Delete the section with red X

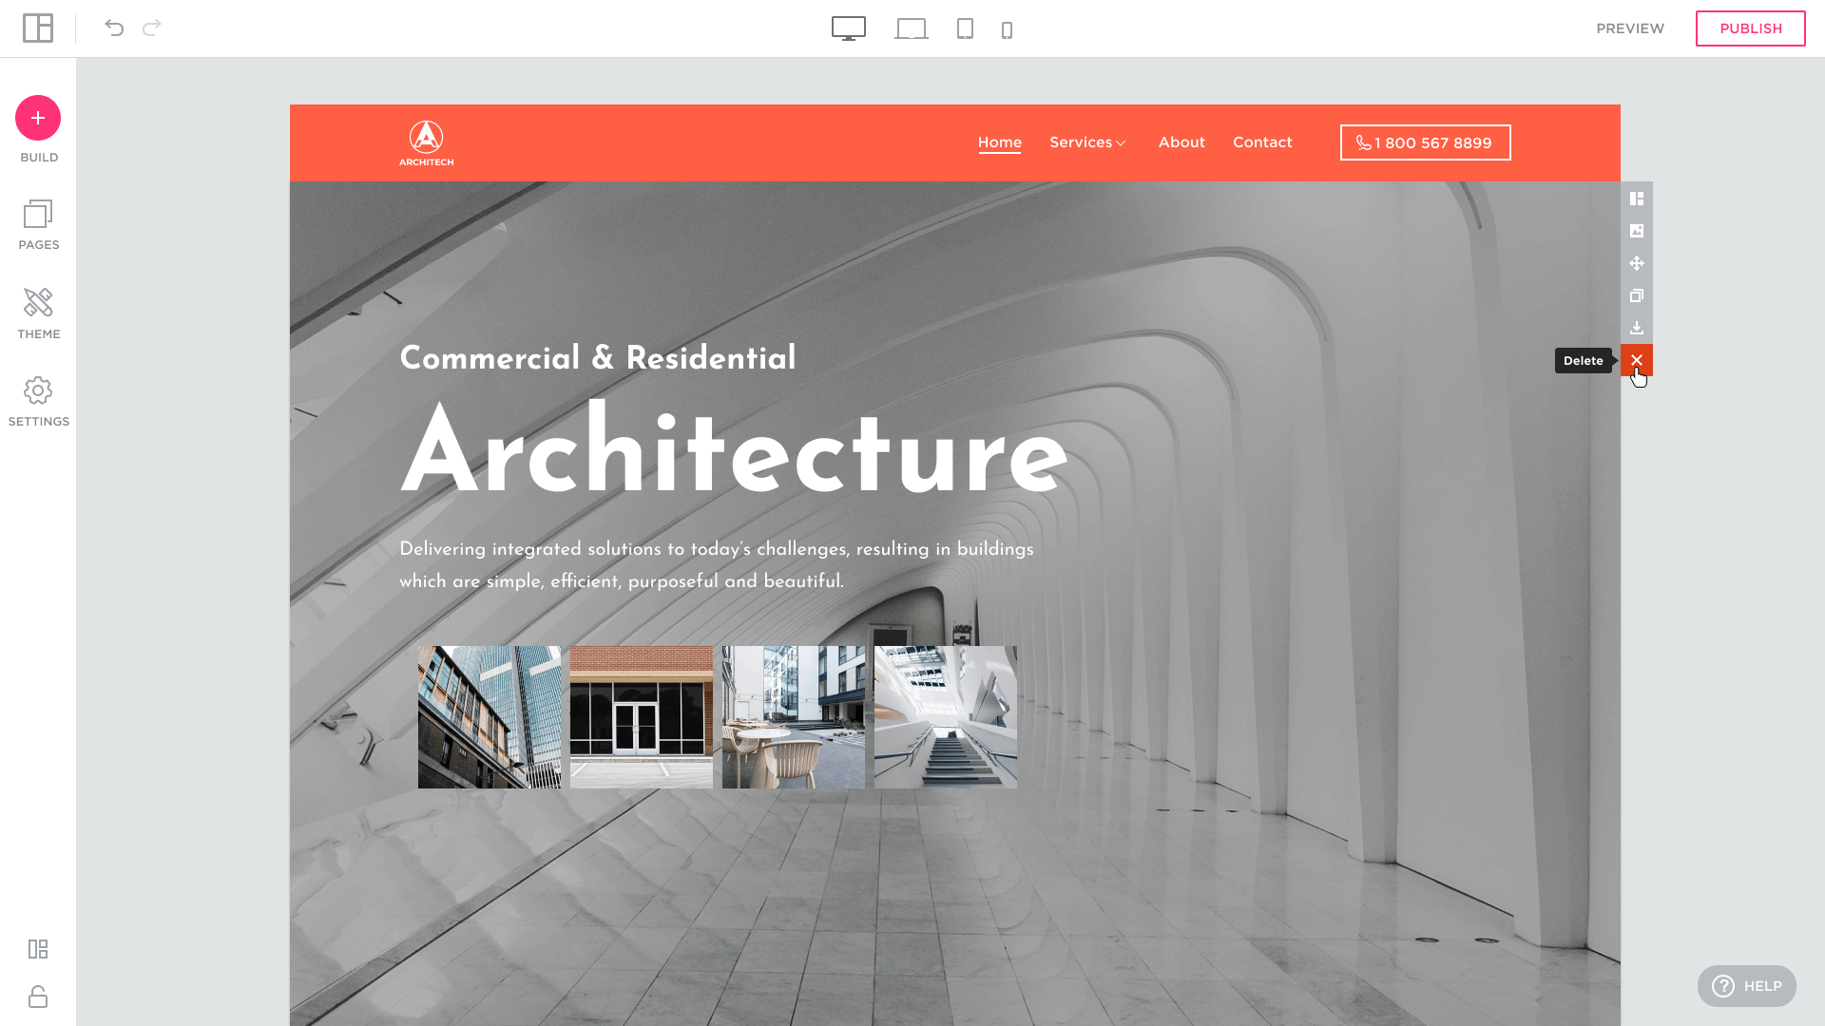pyautogui.click(x=1637, y=360)
